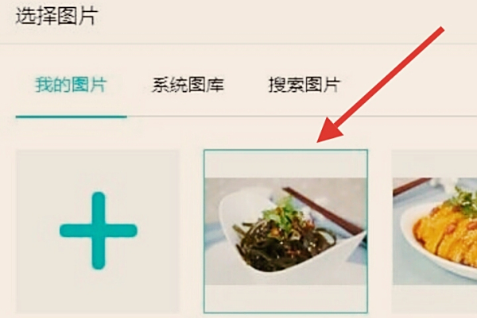Viewport: 477px width, 318px height.
Task: Return to my pictures tab 我的图片
Action: (x=71, y=85)
